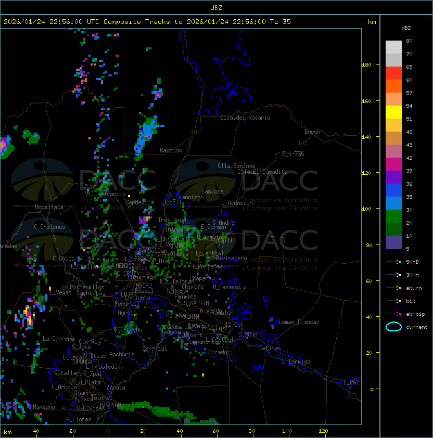Click the 'Manzano' place label
Screen dimensions: 433x438
coord(44,407)
